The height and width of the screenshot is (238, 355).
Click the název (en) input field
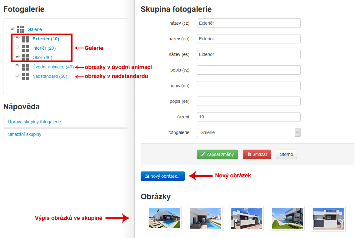pyautogui.click(x=248, y=39)
